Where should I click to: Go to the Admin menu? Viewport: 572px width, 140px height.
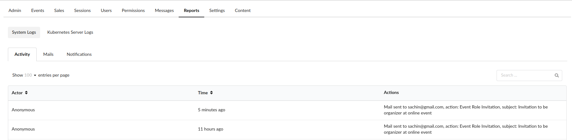click(15, 10)
